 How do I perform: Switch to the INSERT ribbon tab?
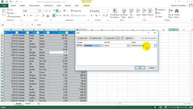pos(22,6)
